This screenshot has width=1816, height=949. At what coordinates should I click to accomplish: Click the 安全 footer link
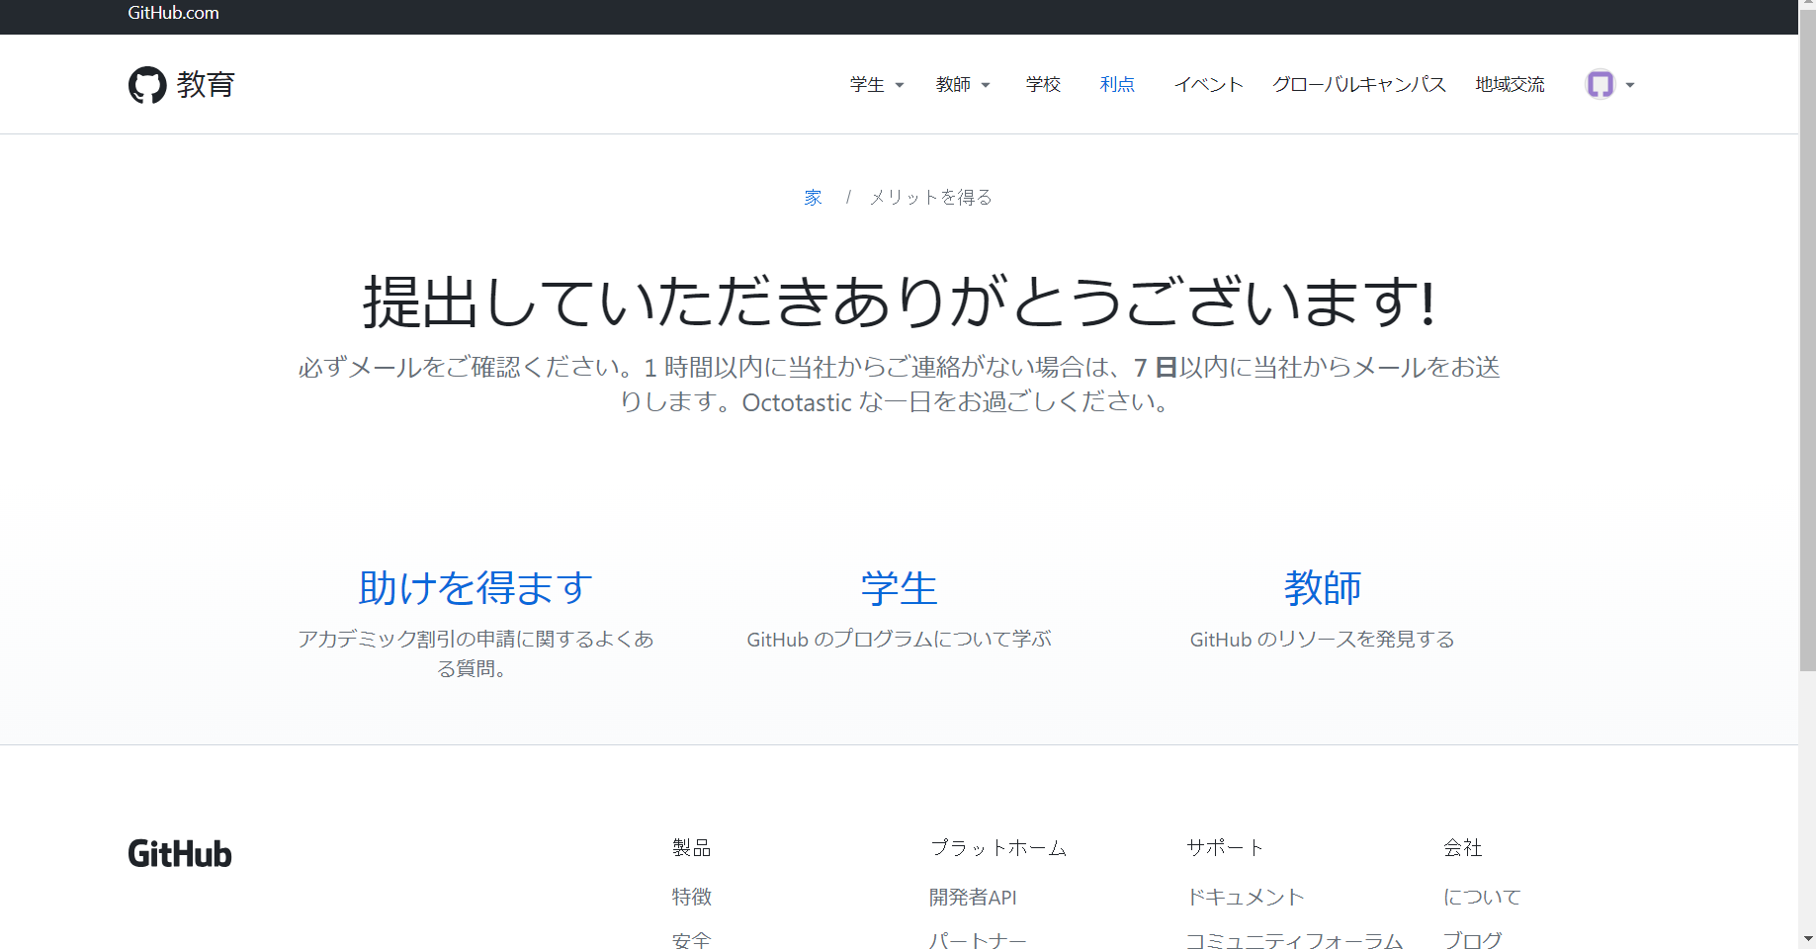click(692, 939)
